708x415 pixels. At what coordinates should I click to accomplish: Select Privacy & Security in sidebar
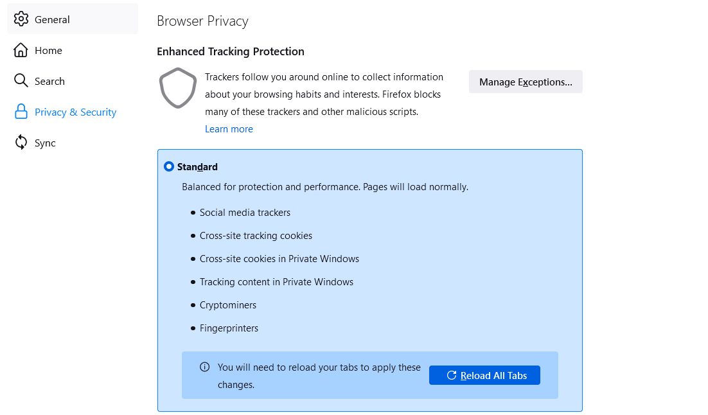click(75, 112)
